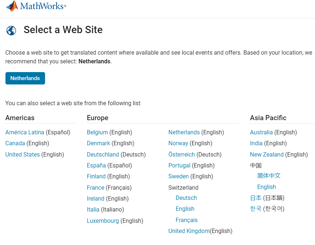Select the Australia site
Image resolution: width=315 pixels, height=245 pixels.
(x=261, y=132)
